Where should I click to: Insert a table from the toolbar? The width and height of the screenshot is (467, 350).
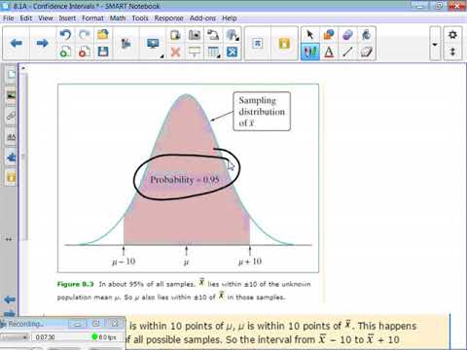213,52
